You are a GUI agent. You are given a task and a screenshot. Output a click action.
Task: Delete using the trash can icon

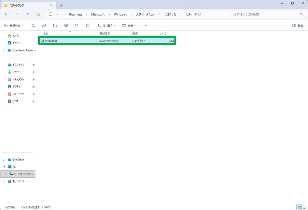click(x=88, y=26)
